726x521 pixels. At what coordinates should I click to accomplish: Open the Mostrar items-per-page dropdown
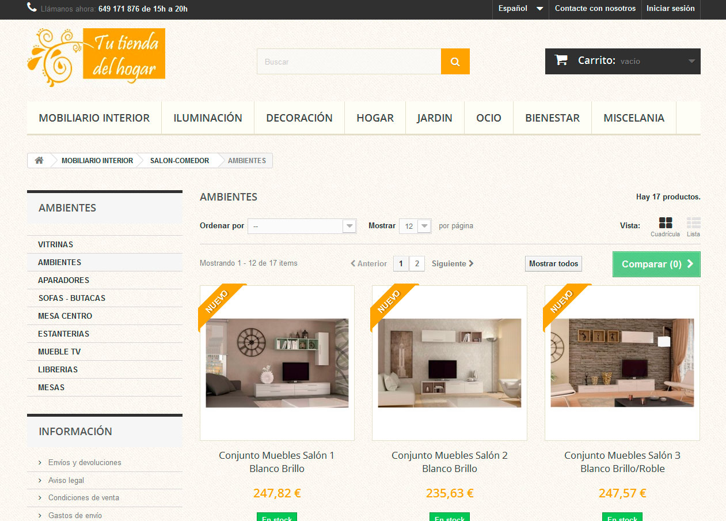415,226
